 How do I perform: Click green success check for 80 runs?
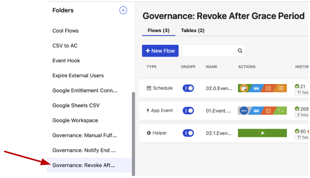297,131
